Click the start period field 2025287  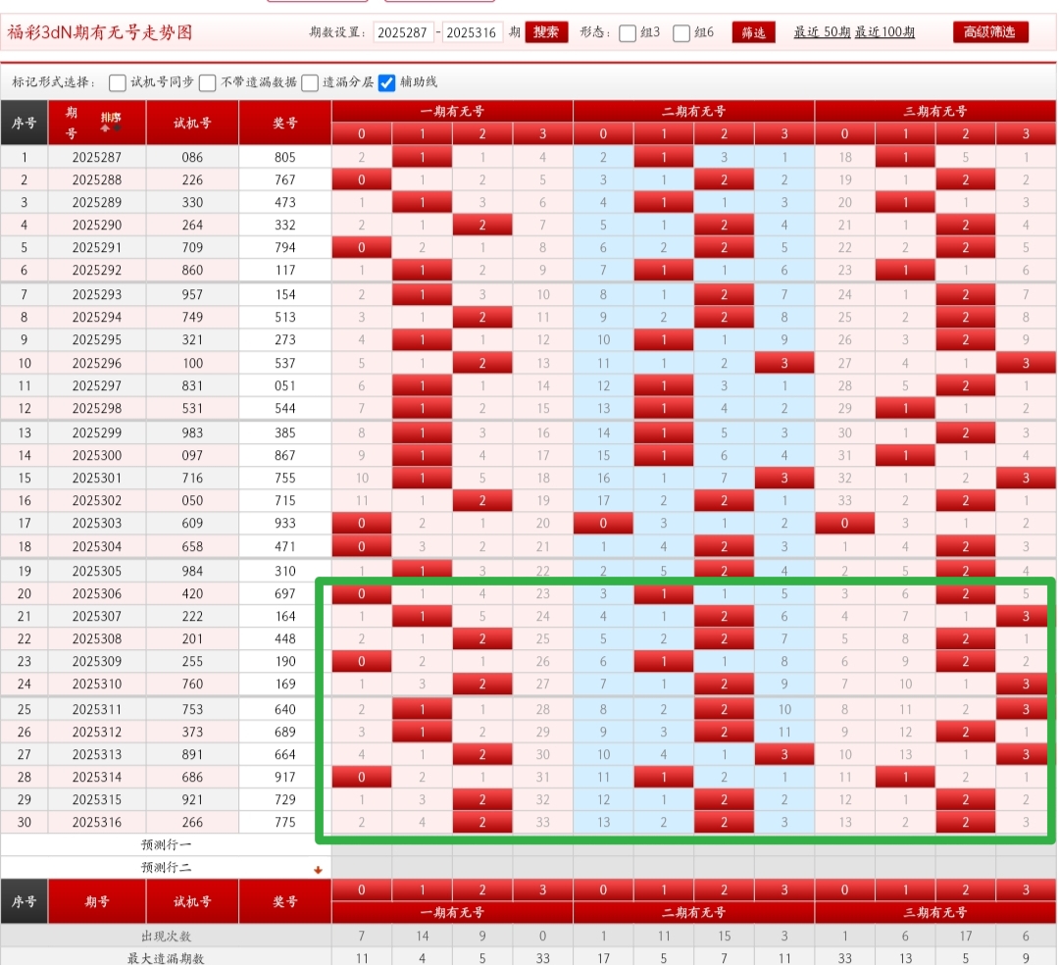(x=403, y=32)
